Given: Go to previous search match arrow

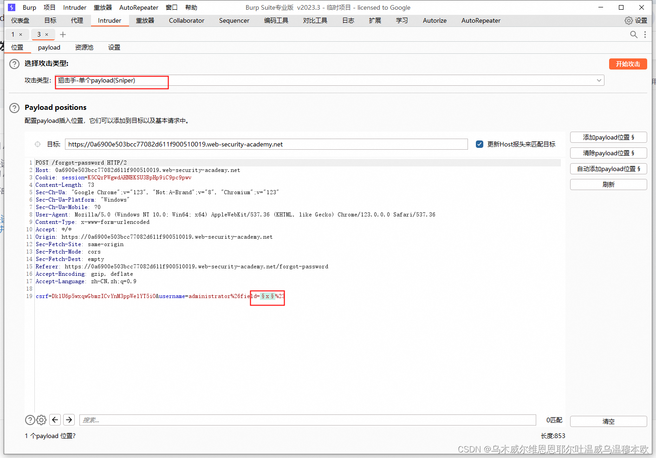Looking at the screenshot, I should [55, 420].
